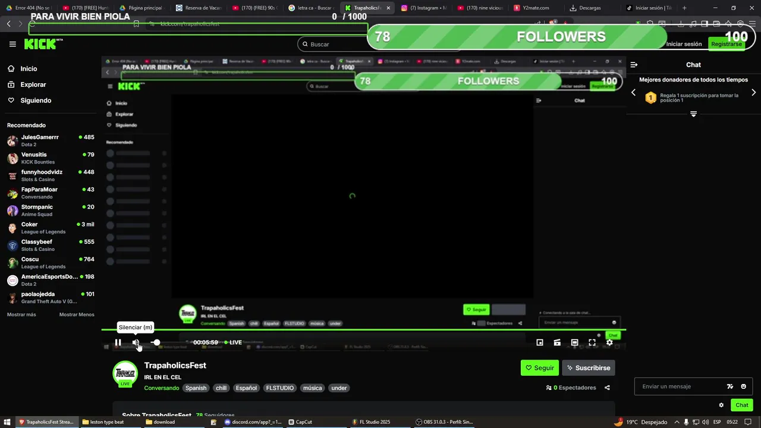Open Windows Start menu
Viewport: 761px width, 428px height.
(8, 422)
